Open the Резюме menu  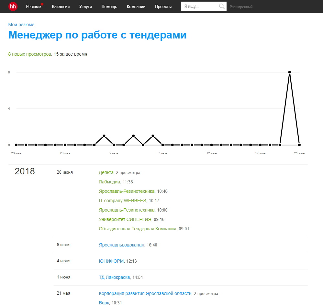coord(33,6)
